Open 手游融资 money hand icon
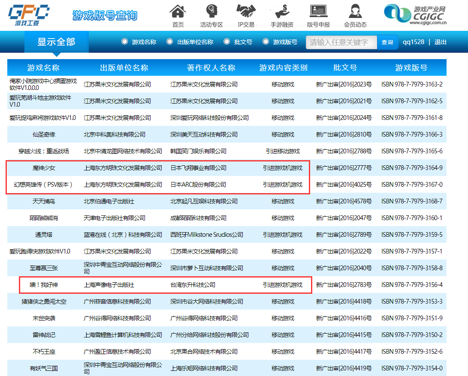 282,11
